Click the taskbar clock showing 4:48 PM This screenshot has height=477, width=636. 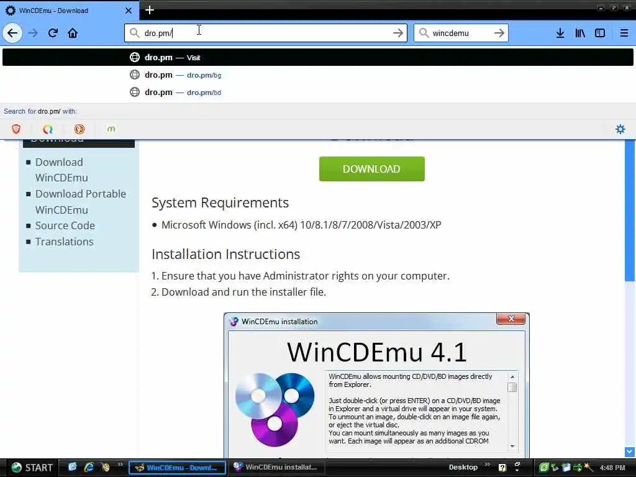pos(612,468)
